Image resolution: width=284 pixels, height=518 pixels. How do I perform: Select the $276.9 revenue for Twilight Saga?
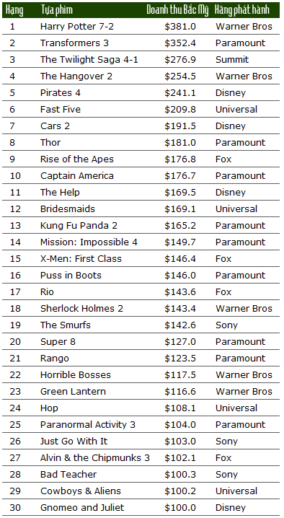pos(180,59)
